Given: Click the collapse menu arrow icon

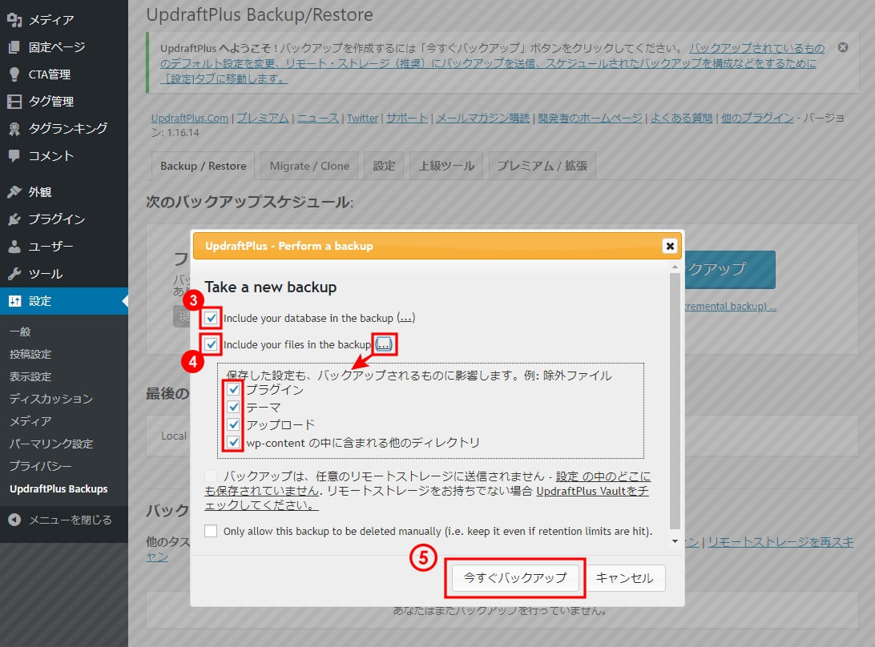Looking at the screenshot, I should coord(14,520).
